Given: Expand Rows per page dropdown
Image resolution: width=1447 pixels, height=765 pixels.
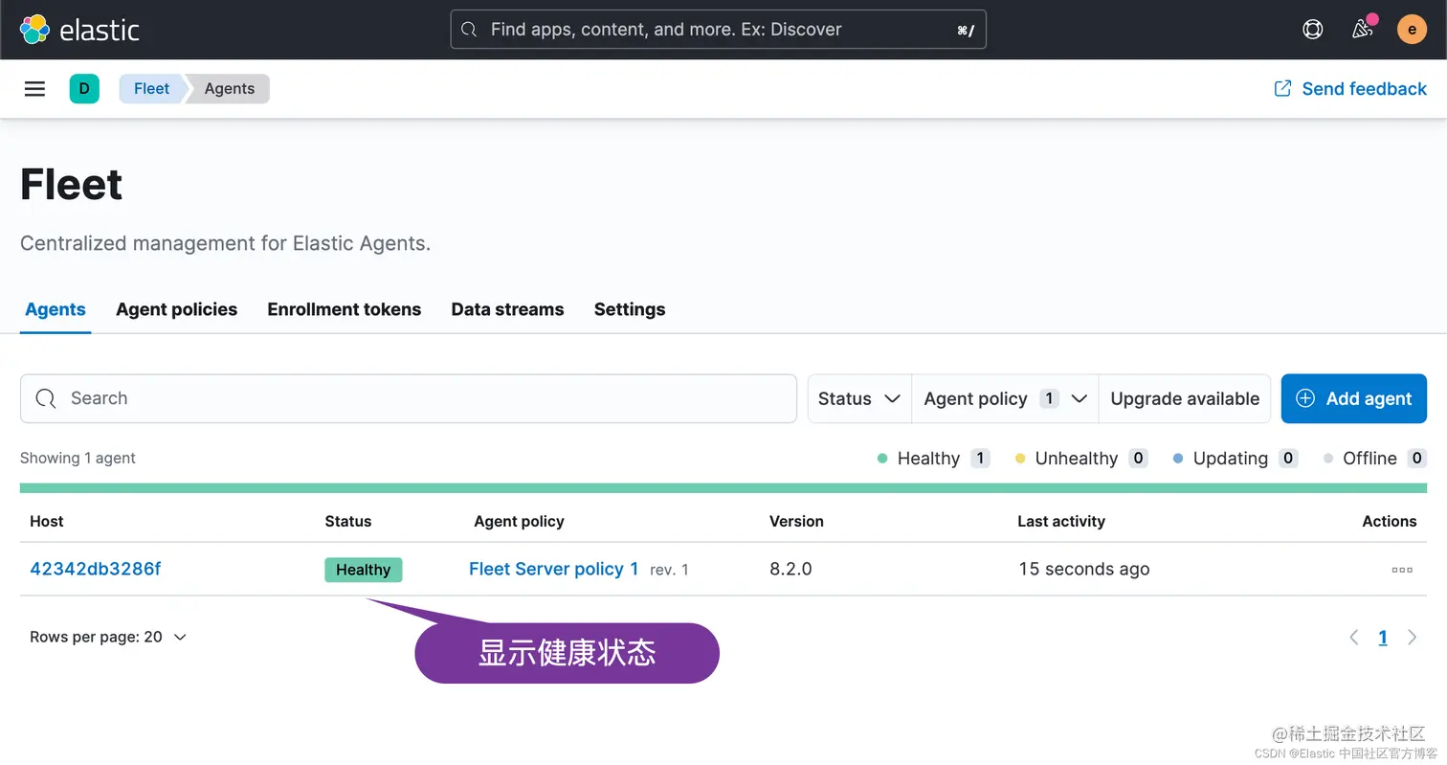Looking at the screenshot, I should tap(108, 637).
